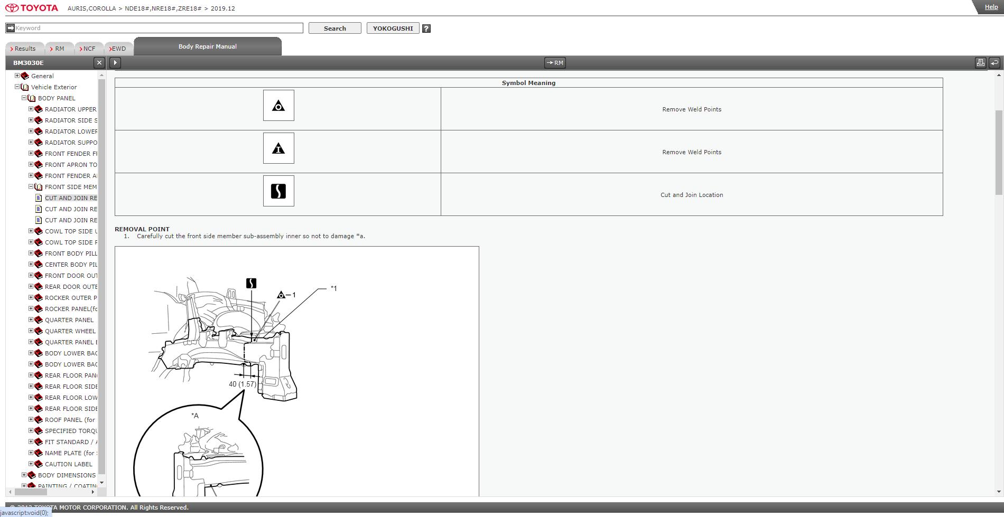Click the General book icon
Viewport: 1004px width, 517px height.
pos(25,76)
